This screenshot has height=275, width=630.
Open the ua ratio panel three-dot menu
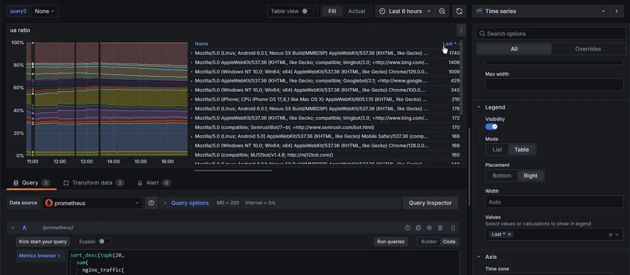click(460, 30)
